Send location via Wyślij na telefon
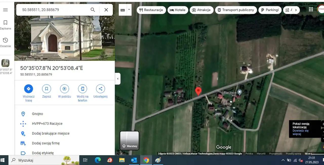 pos(83,89)
